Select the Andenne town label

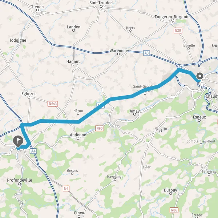click(78, 135)
